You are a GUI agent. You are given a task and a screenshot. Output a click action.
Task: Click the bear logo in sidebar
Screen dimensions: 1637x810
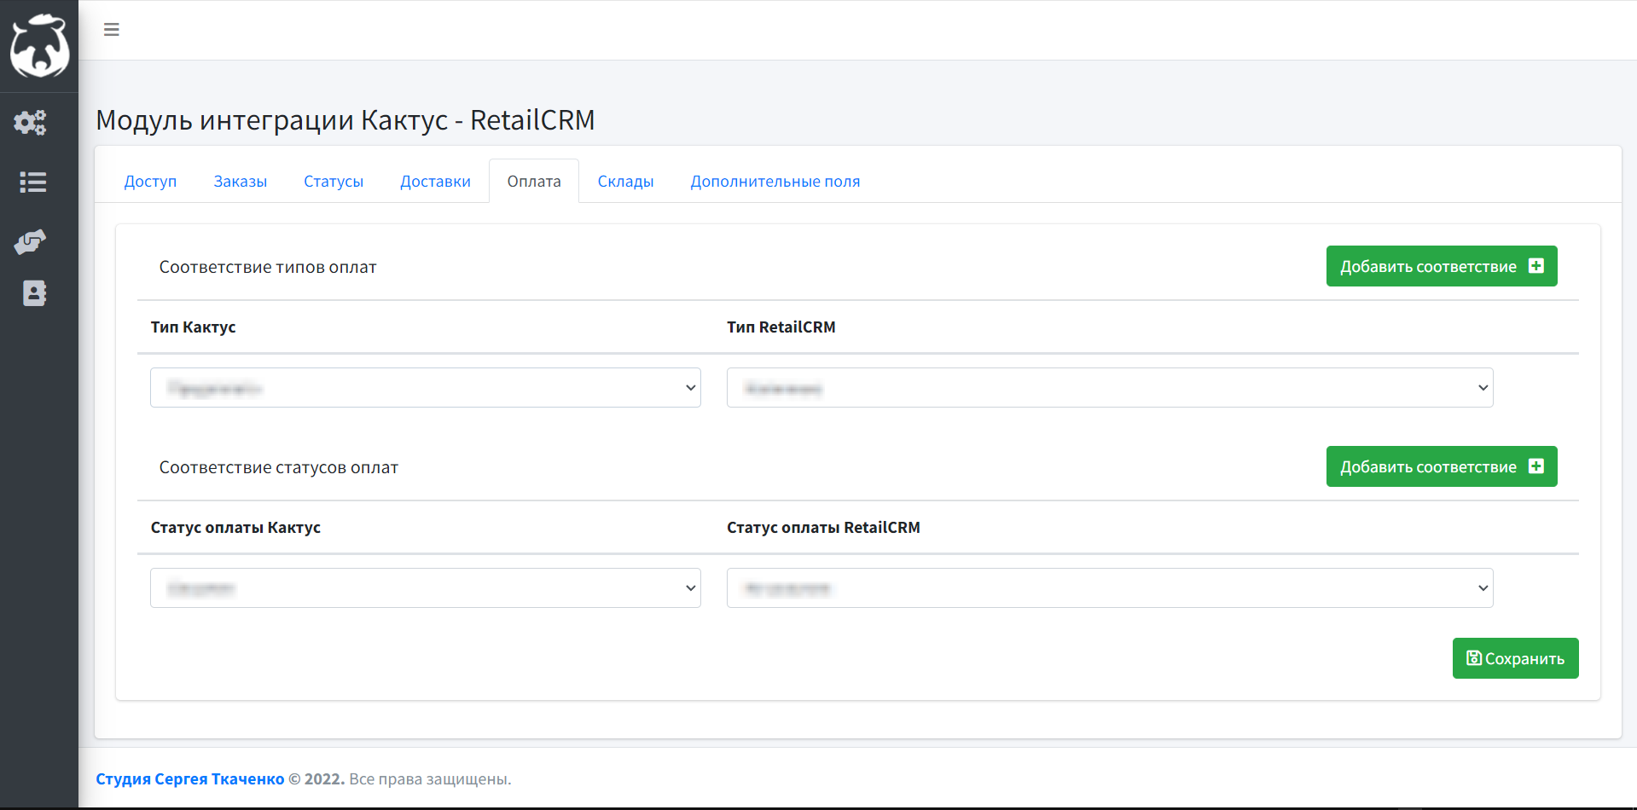click(x=39, y=46)
